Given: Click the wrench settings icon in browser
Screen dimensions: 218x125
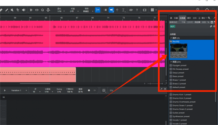Looking at the screenshot, I should [x=208, y=22].
